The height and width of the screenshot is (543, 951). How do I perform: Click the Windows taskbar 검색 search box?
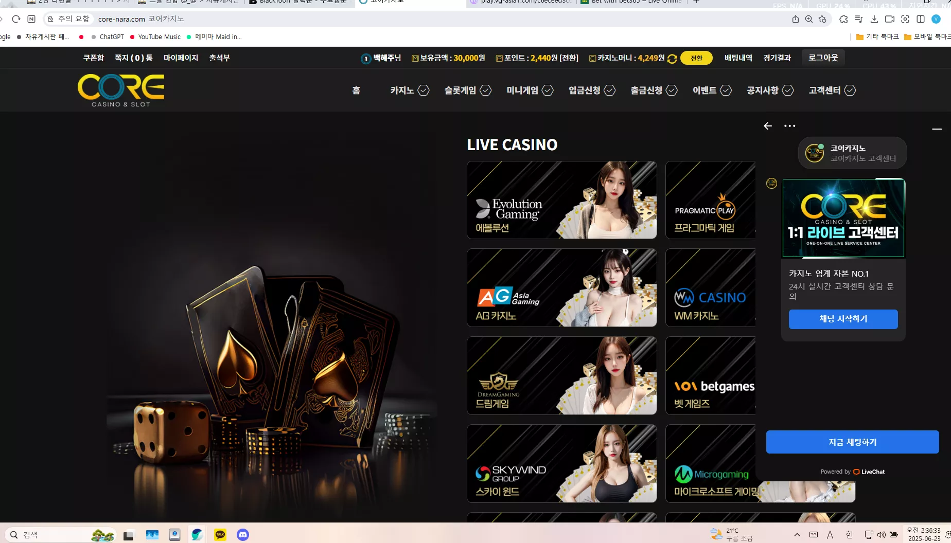pyautogui.click(x=60, y=535)
